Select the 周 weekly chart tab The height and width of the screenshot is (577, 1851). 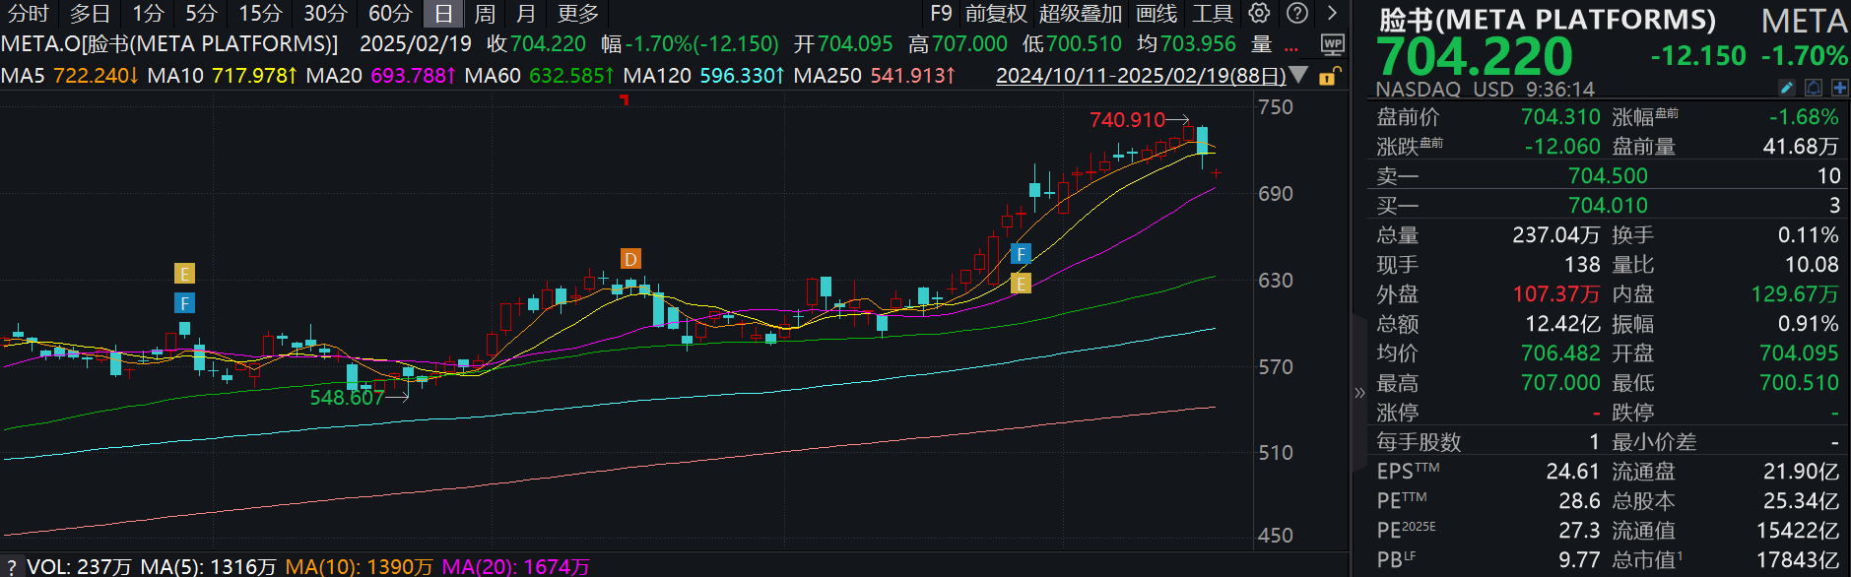pos(485,14)
